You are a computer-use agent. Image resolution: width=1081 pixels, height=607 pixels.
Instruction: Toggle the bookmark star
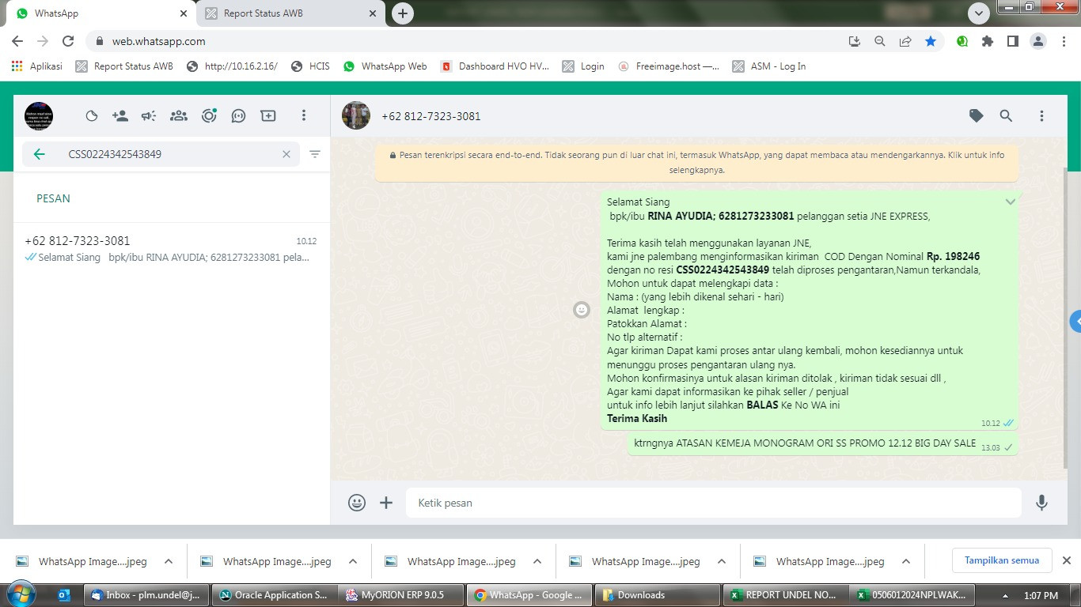(931, 41)
